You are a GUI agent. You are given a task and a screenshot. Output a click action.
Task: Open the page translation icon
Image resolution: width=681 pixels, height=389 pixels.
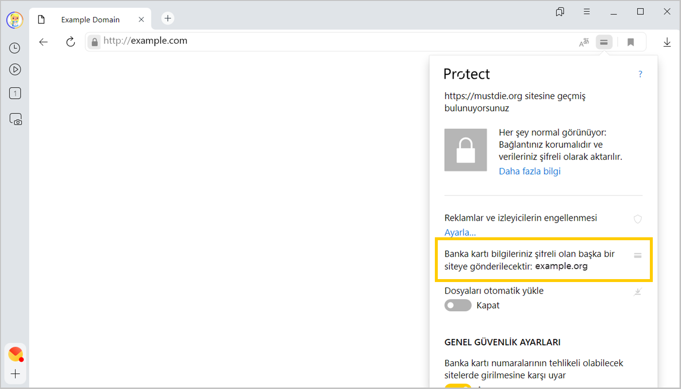click(x=584, y=42)
